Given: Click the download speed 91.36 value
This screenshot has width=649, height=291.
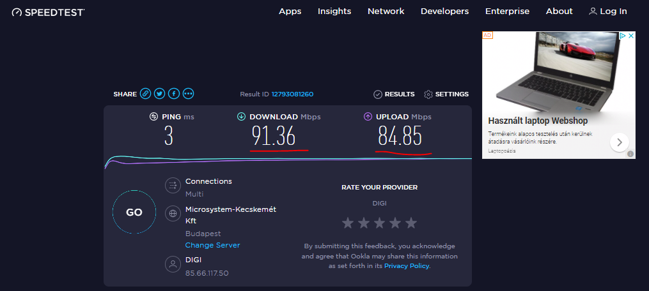Looking at the screenshot, I should (x=274, y=135).
